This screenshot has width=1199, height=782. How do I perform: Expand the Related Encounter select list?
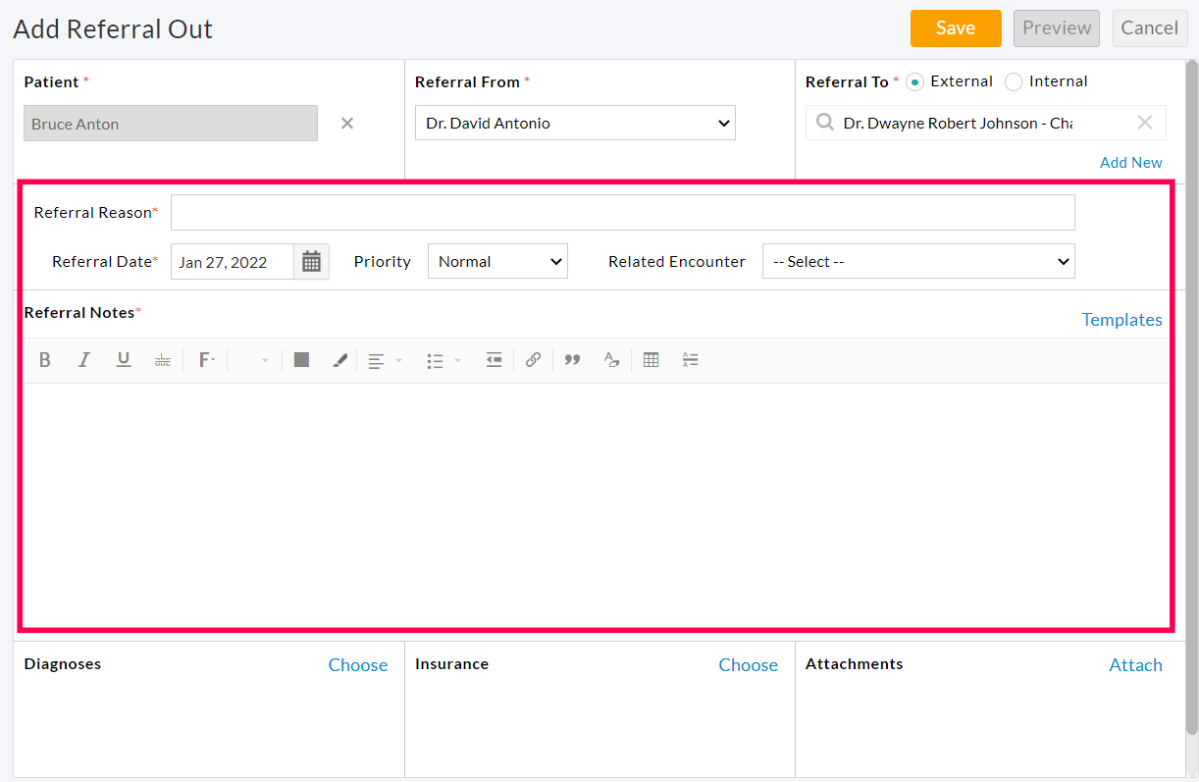pyautogui.click(x=918, y=261)
